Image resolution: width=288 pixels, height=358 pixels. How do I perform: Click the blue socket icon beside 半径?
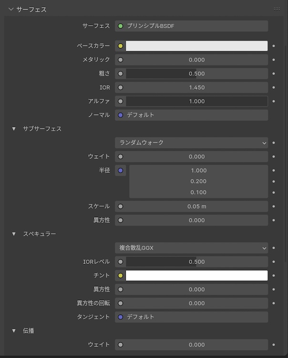coord(120,170)
